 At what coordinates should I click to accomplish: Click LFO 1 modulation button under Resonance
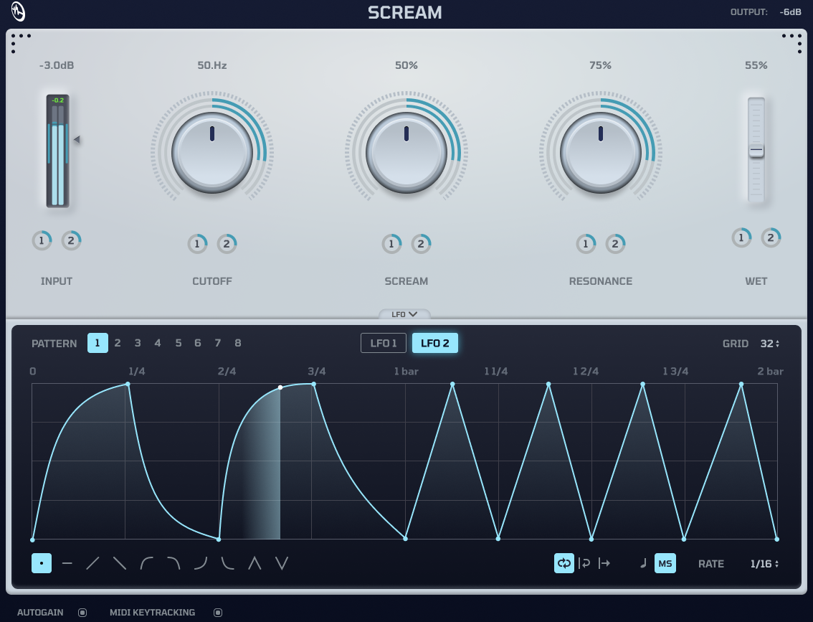click(586, 244)
